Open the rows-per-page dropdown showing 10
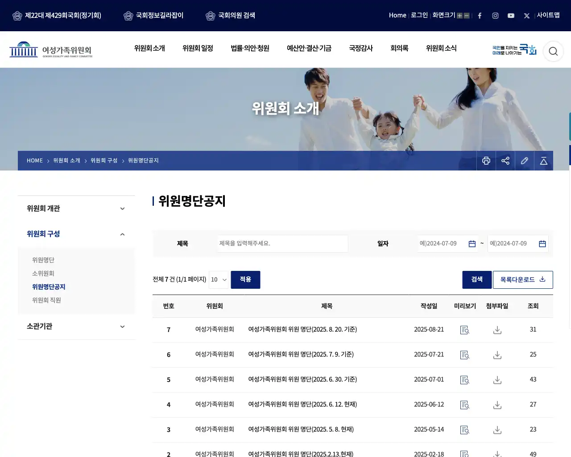Screen dimensions: 571x457 tap(219, 280)
